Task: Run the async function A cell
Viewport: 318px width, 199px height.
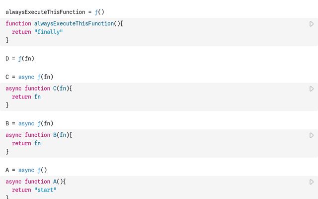Action: (312, 182)
